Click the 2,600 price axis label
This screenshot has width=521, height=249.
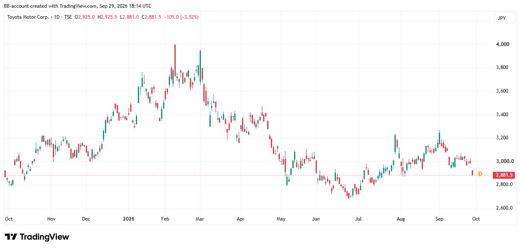[502, 208]
